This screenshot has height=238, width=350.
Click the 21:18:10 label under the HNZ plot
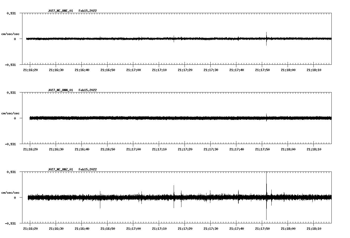click(314, 229)
